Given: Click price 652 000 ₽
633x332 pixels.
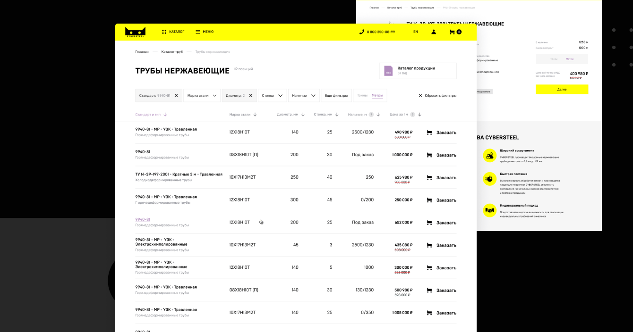Looking at the screenshot, I should click(x=404, y=223).
